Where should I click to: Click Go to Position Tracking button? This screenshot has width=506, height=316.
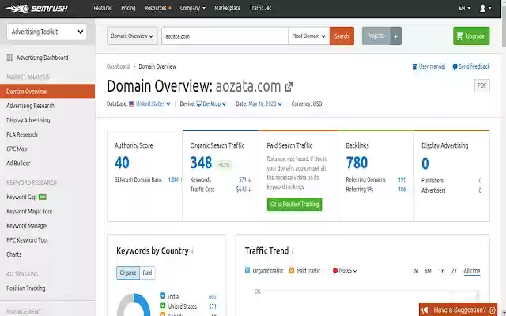[x=295, y=205]
